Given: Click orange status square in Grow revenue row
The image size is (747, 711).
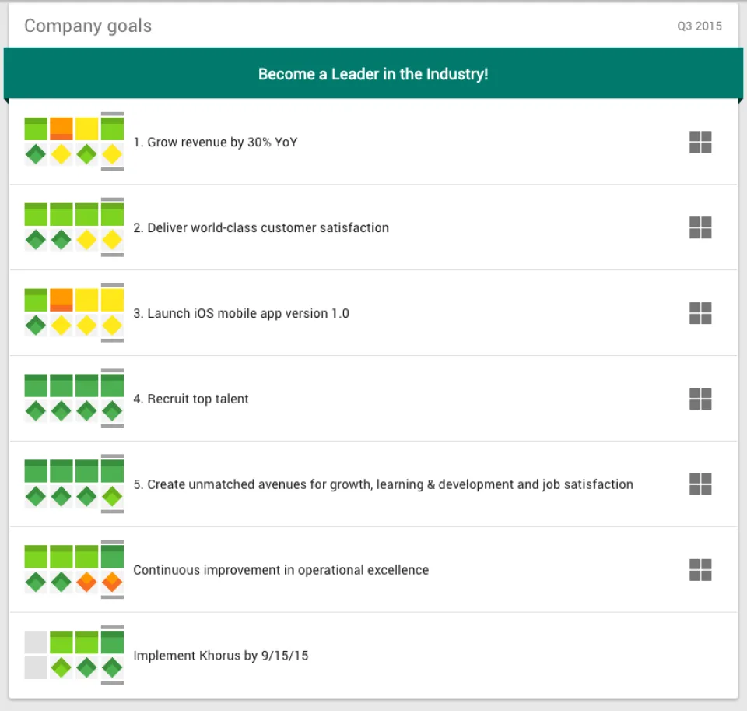Looking at the screenshot, I should click(x=61, y=128).
